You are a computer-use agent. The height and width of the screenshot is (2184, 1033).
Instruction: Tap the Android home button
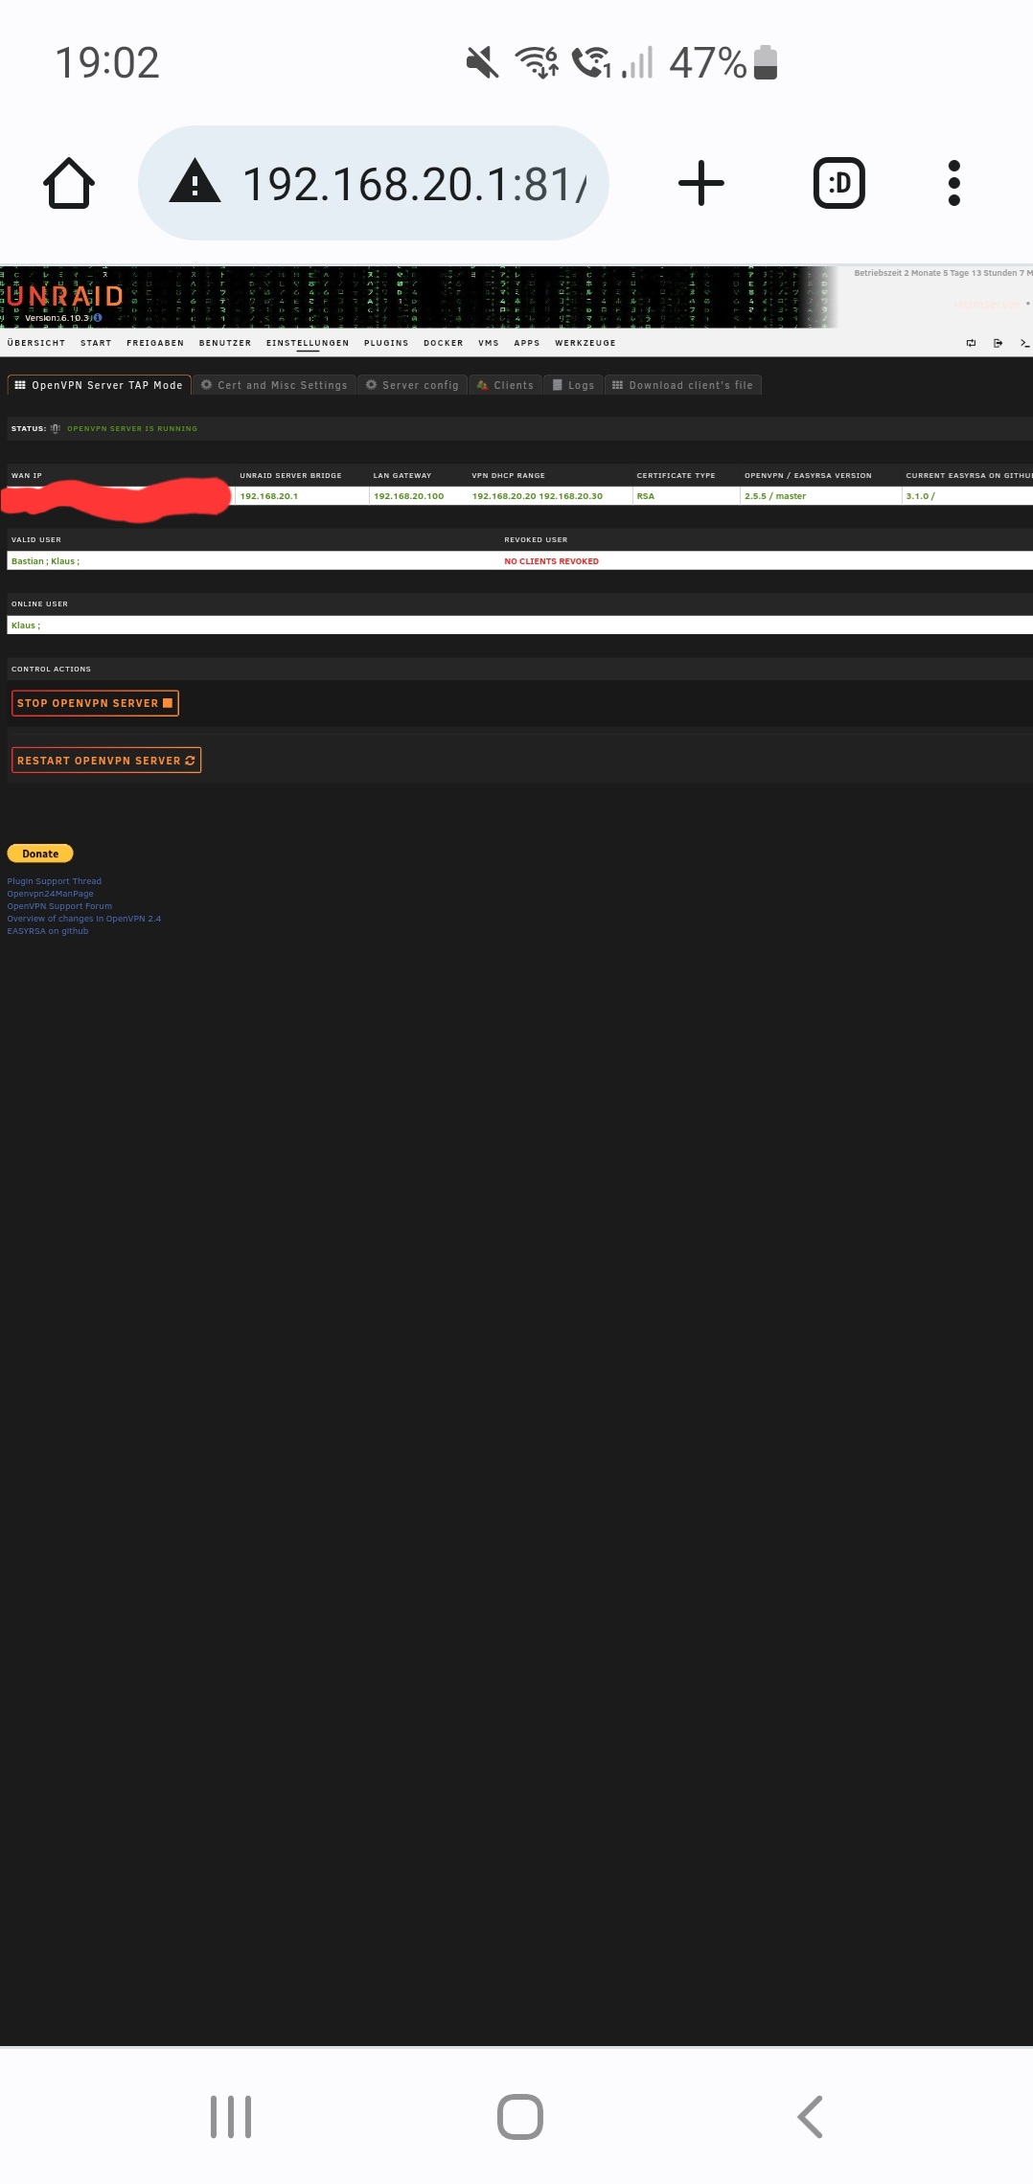[x=520, y=2117]
